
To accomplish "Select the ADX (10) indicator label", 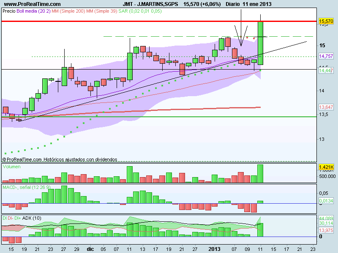I will click(x=32, y=218).
